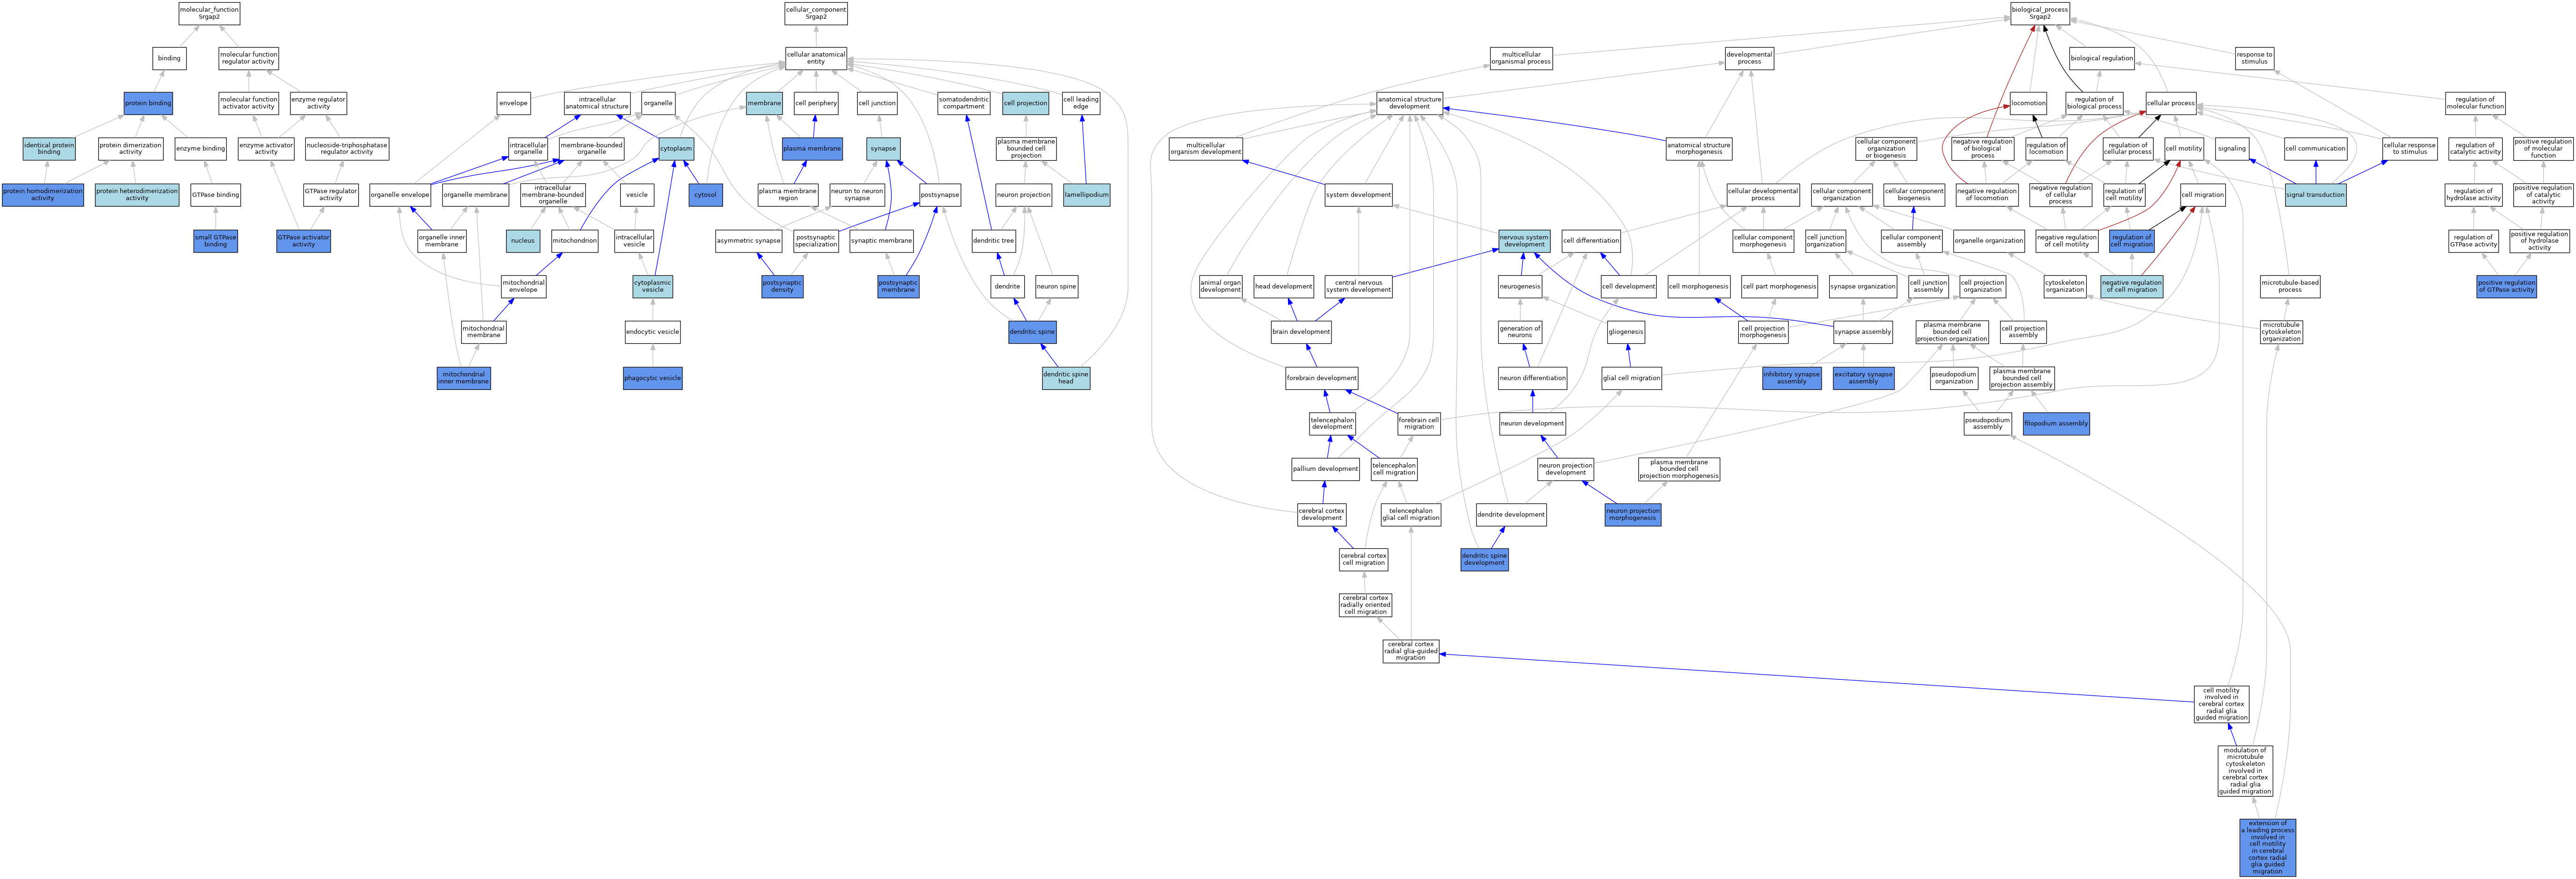Click the 'dendritic tree' node
The height and width of the screenshot is (879, 2576).
click(993, 241)
